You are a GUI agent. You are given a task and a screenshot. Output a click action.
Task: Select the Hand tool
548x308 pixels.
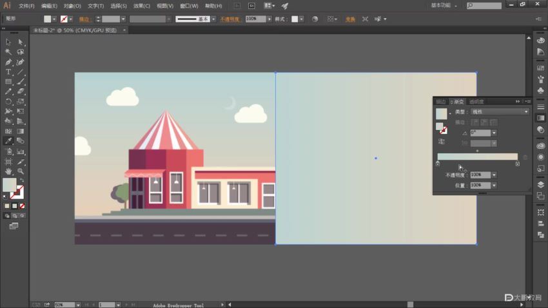8,171
